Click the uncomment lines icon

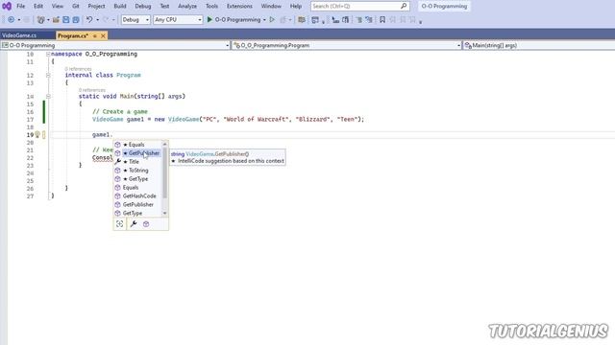(369, 19)
